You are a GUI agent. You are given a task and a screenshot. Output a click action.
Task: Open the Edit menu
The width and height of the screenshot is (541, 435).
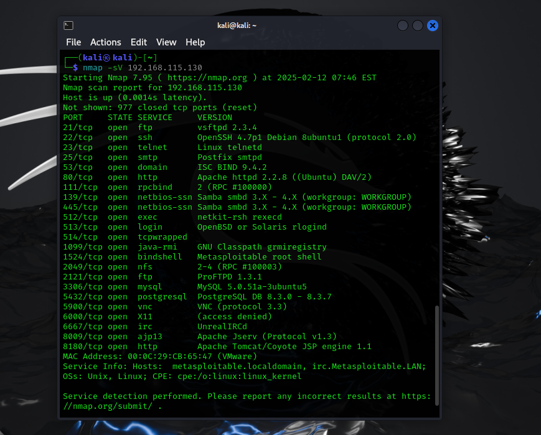pyautogui.click(x=139, y=42)
